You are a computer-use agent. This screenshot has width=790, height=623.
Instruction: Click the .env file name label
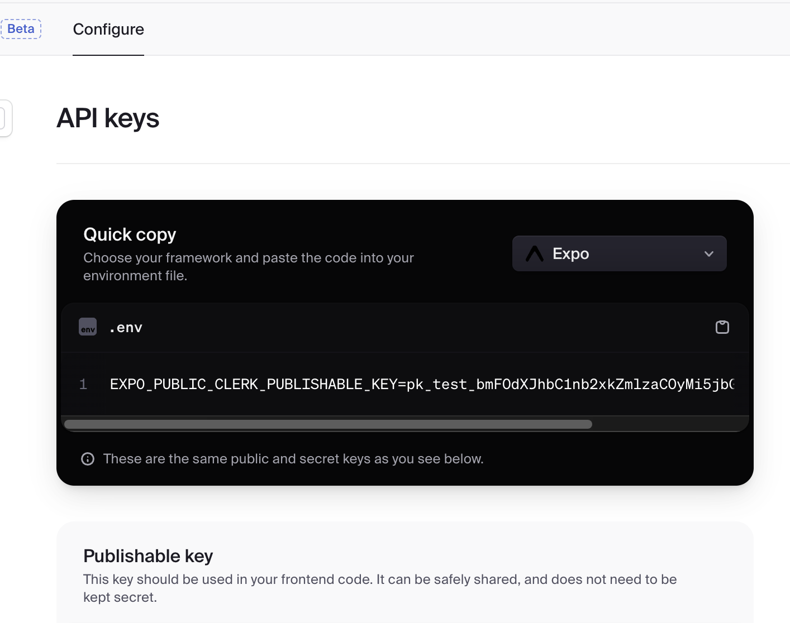click(x=126, y=328)
